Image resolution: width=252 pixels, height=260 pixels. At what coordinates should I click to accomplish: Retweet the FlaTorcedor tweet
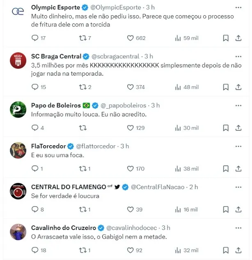coord(82,169)
